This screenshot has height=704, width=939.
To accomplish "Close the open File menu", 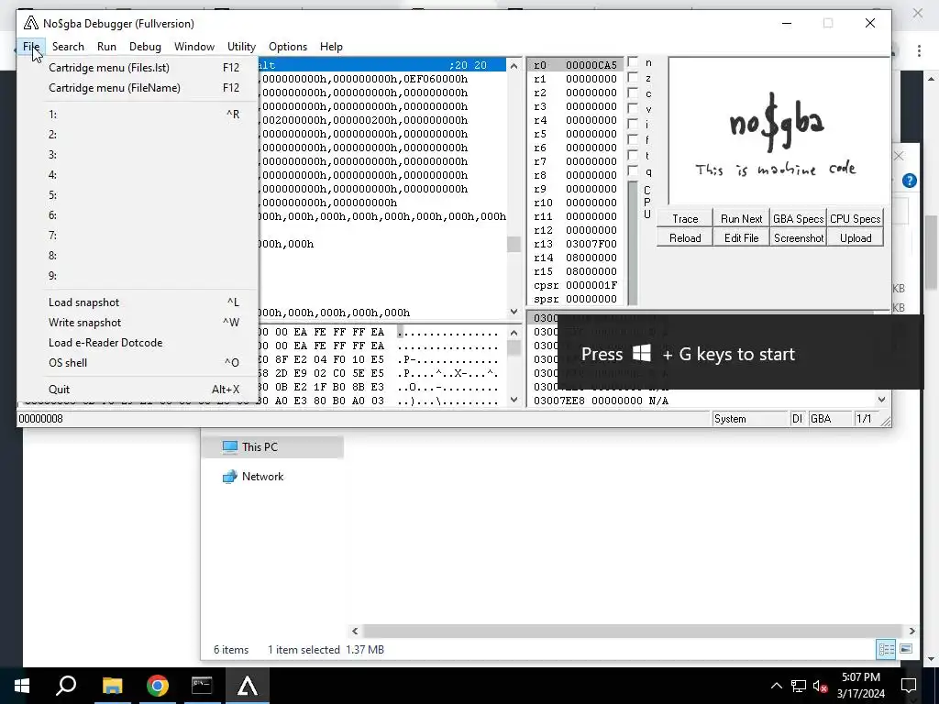I will [31, 47].
